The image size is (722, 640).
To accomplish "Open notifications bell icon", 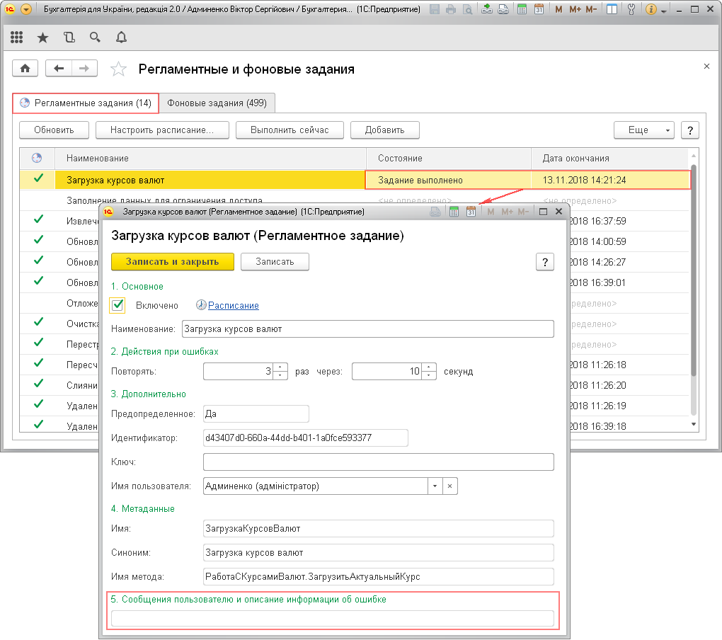I will tap(121, 37).
